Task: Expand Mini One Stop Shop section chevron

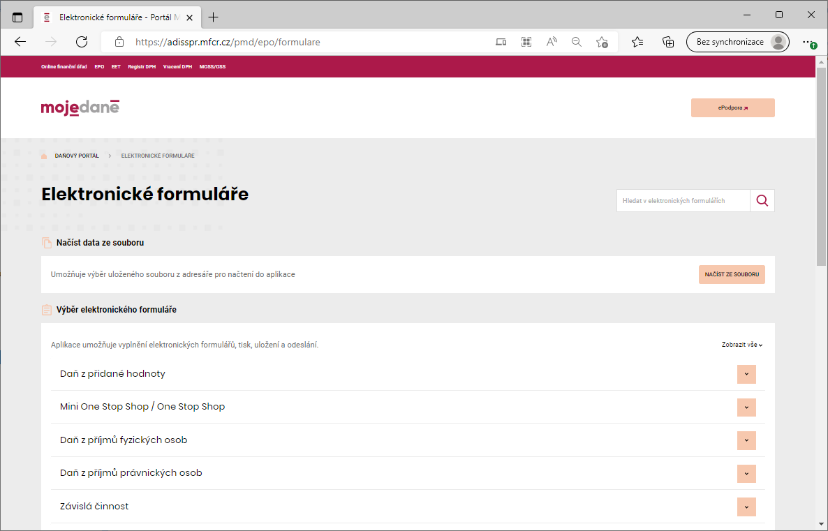Action: (x=746, y=407)
